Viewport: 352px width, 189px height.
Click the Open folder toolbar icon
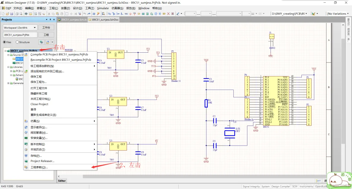[7, 14]
